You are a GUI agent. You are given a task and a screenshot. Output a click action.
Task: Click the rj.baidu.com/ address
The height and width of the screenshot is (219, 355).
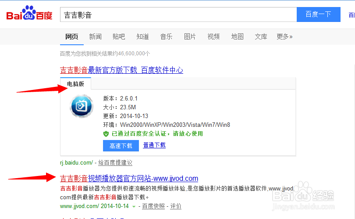(77, 162)
